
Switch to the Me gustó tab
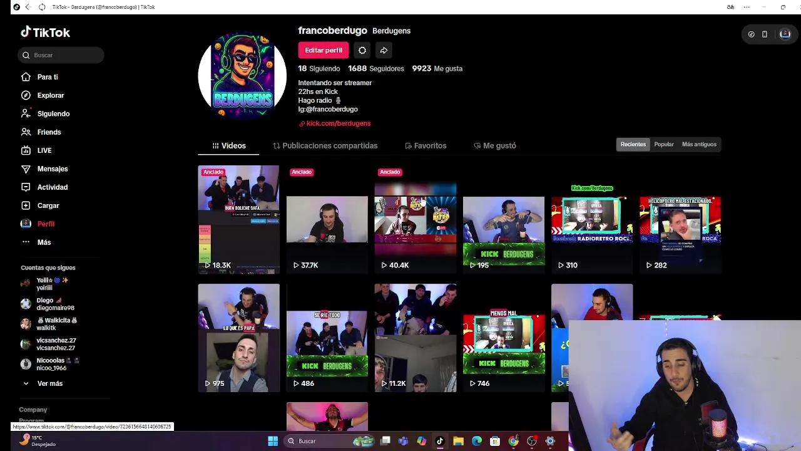[495, 145]
